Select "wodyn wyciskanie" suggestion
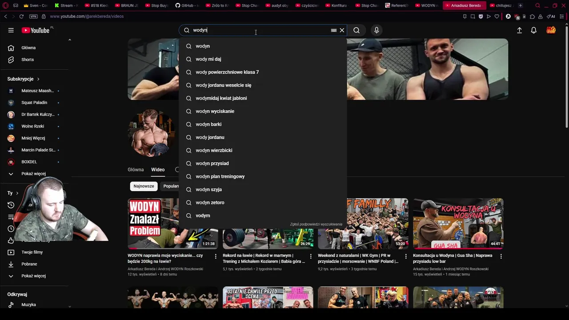The image size is (569, 320). click(263, 111)
